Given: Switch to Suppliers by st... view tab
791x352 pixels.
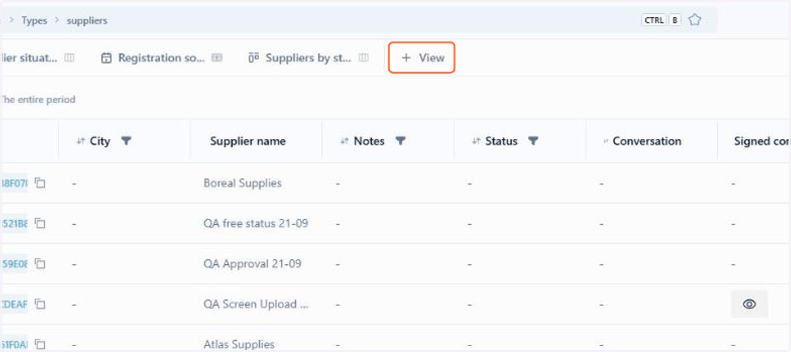Looking at the screenshot, I should coord(308,58).
